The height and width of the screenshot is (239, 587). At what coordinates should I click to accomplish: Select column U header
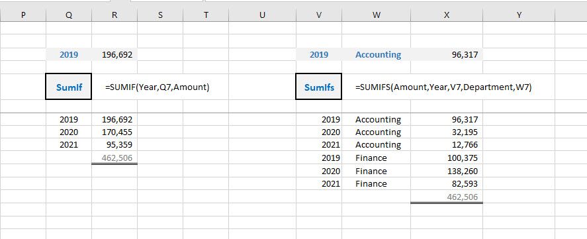click(262, 15)
